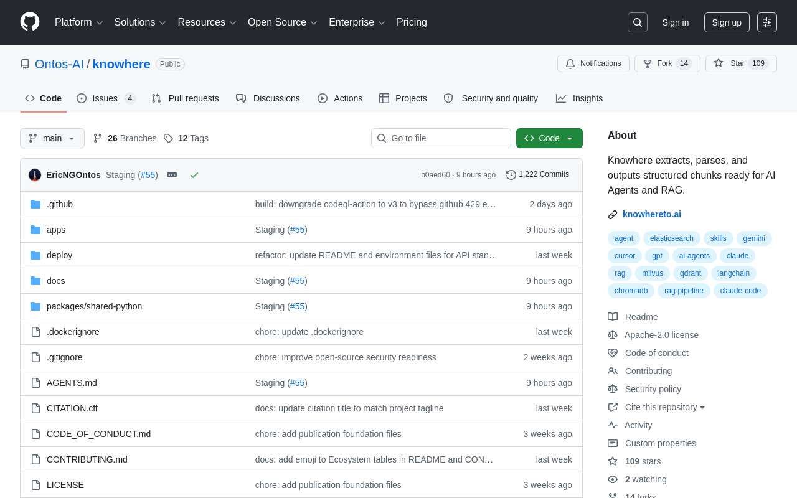The width and height of the screenshot is (797, 498).
Task: Click the watching eye icon
Action: (x=613, y=479)
